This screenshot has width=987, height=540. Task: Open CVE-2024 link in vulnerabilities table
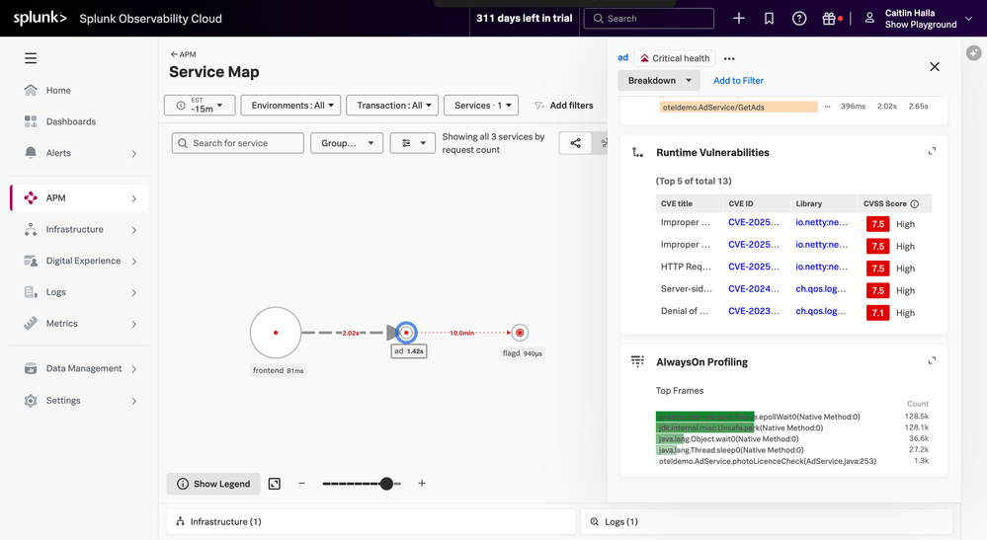[x=754, y=289]
